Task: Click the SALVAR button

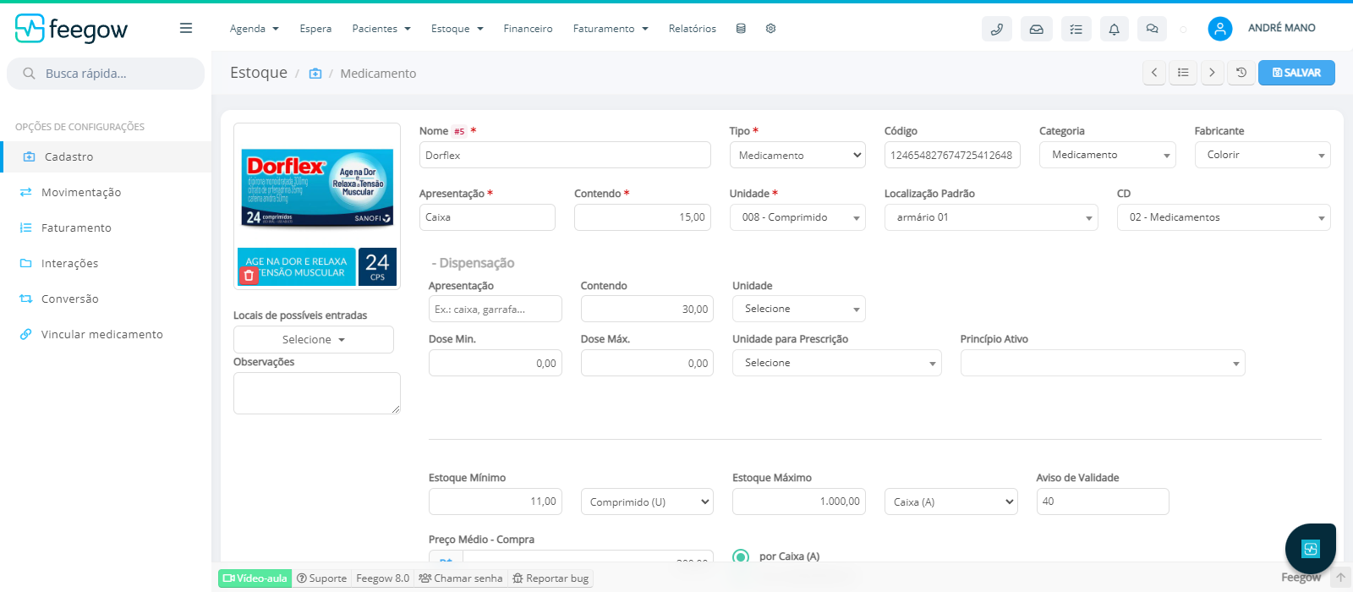Action: pos(1296,73)
